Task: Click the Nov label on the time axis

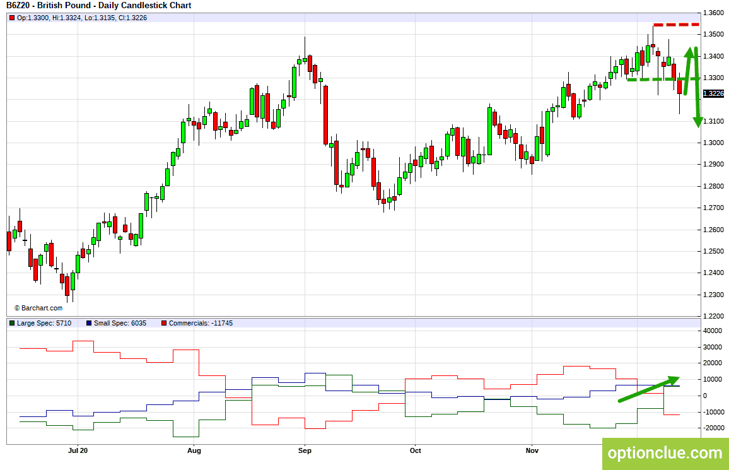Action: 532,450
